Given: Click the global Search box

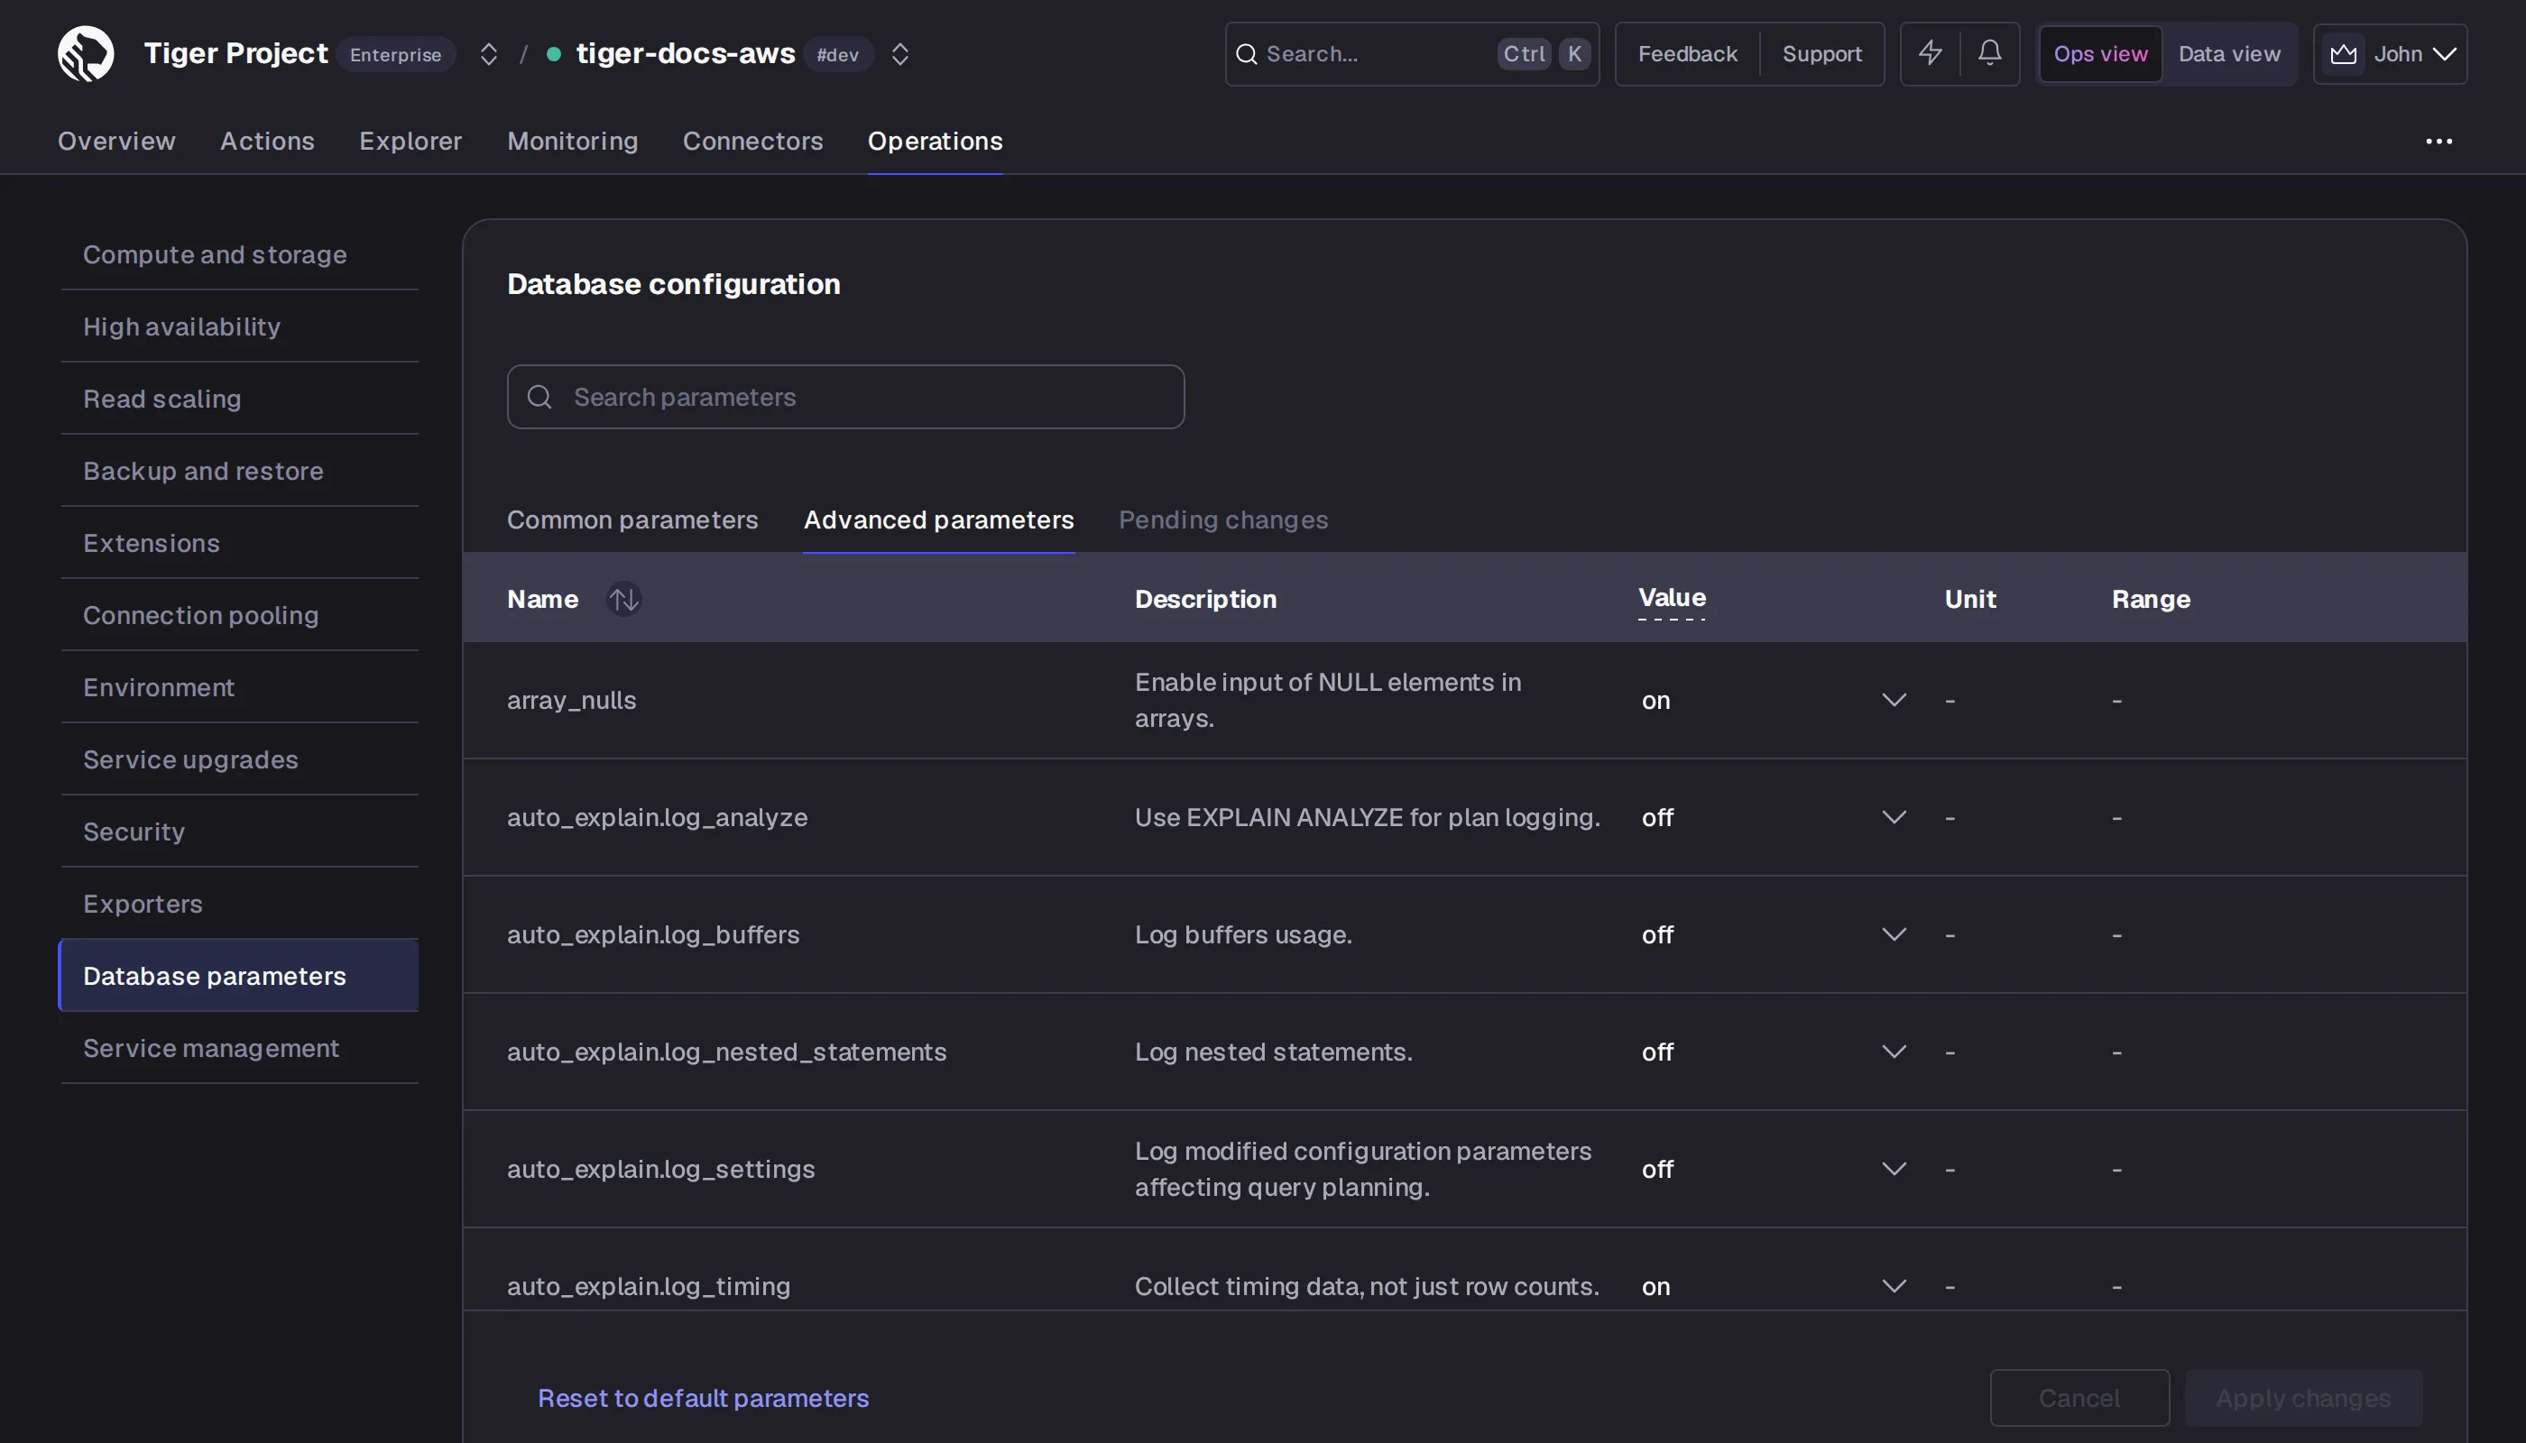Looking at the screenshot, I should point(1412,53).
